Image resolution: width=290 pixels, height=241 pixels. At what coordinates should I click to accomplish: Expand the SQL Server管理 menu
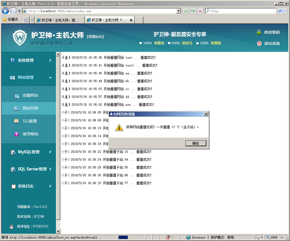point(29,169)
